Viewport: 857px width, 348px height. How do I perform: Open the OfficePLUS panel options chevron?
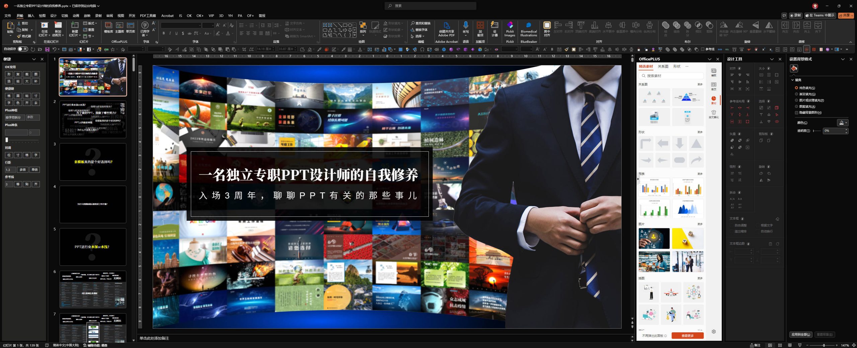click(709, 59)
